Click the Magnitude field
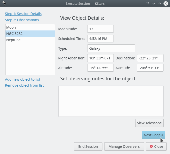 pos(100,29)
